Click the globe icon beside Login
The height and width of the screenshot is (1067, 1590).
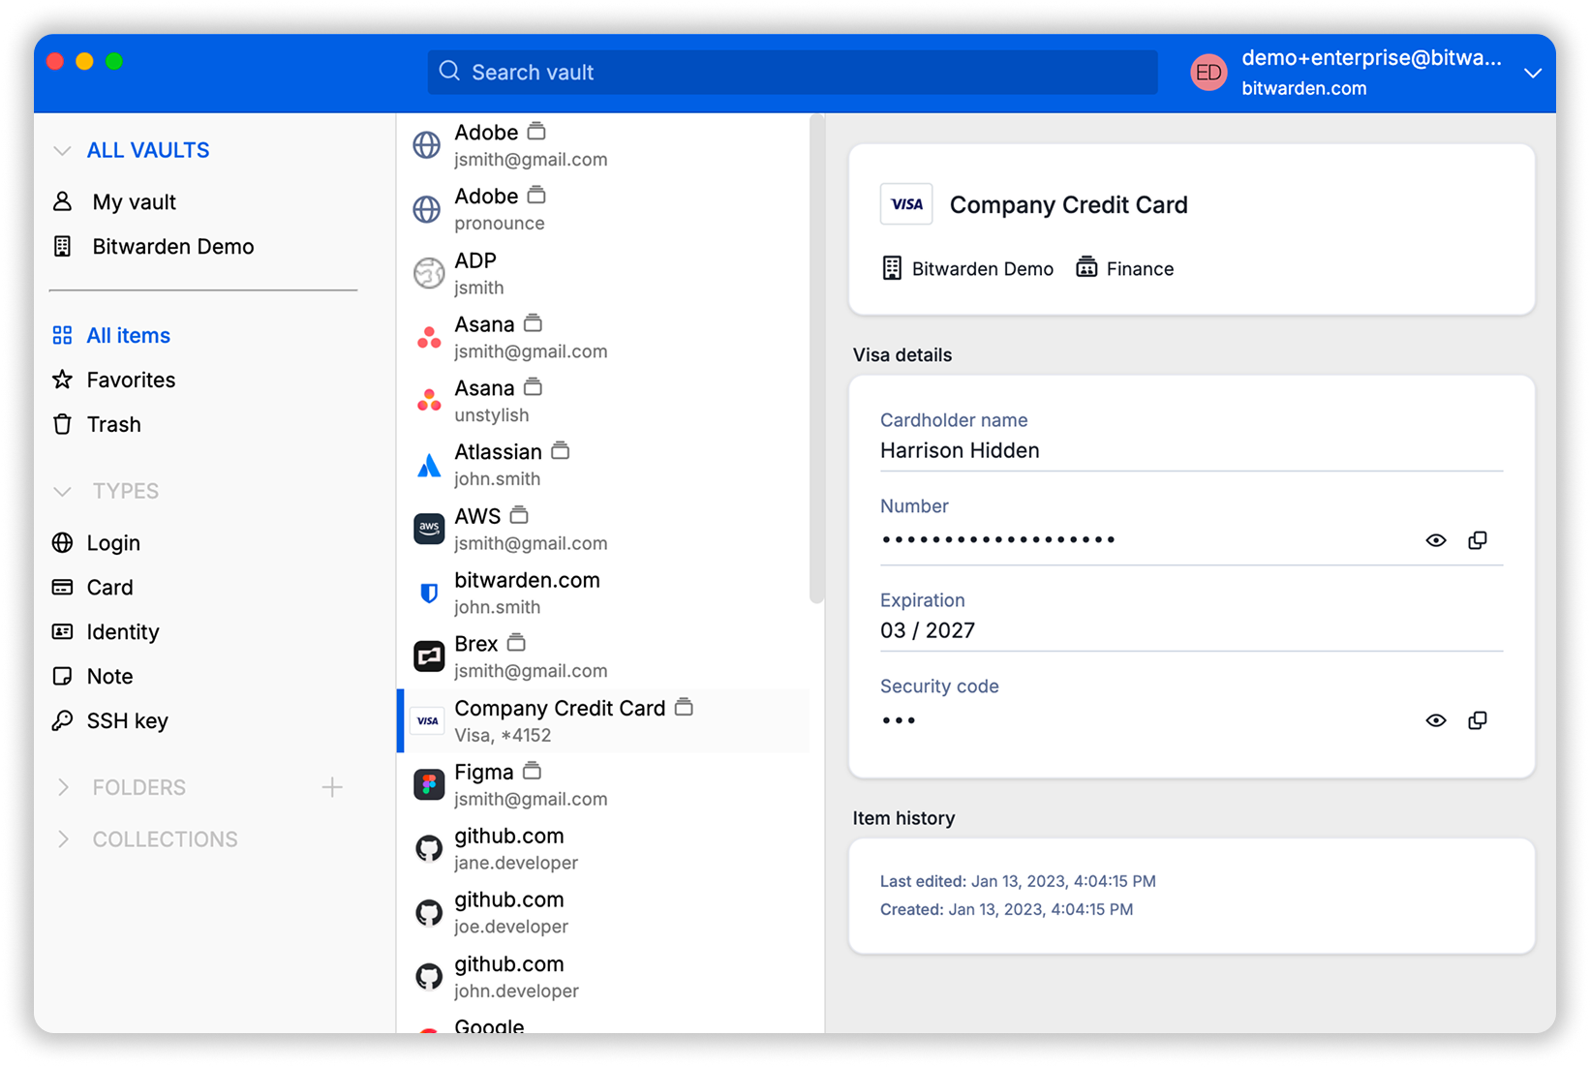coord(62,542)
